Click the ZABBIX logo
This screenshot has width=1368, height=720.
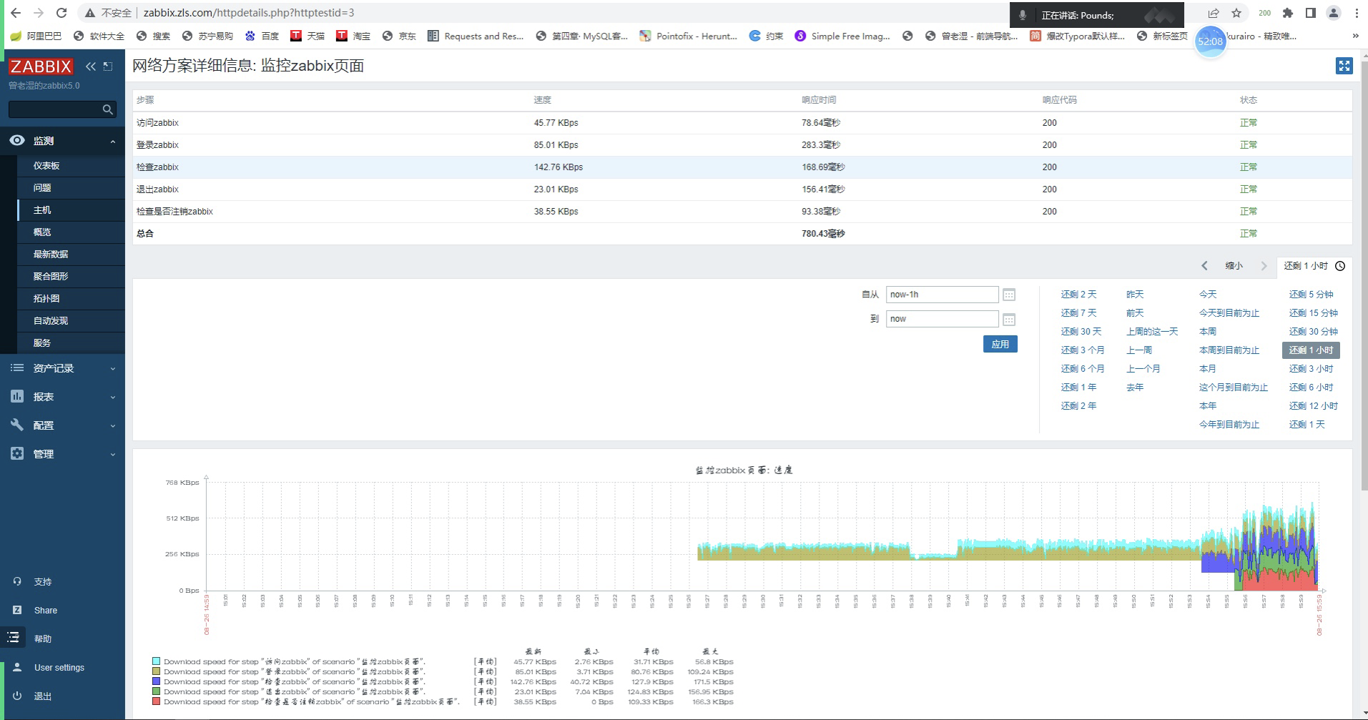pos(41,66)
